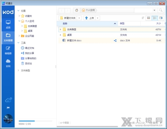Click the sort order icon in toolbar
The image size is (167, 129).
pos(143,18)
